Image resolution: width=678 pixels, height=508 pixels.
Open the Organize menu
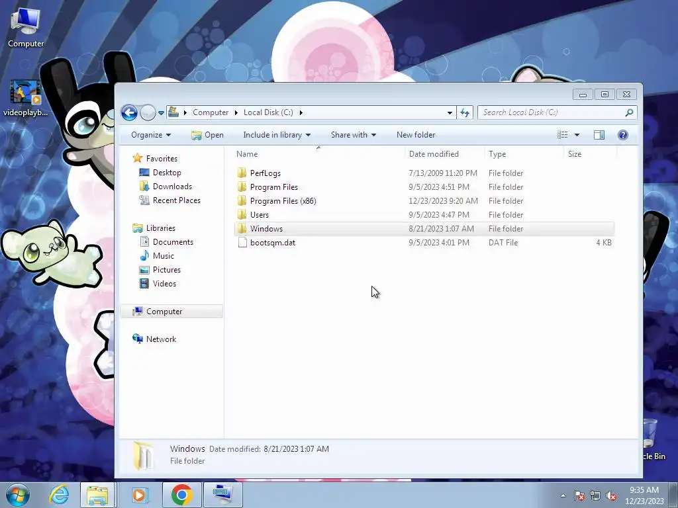tap(151, 135)
